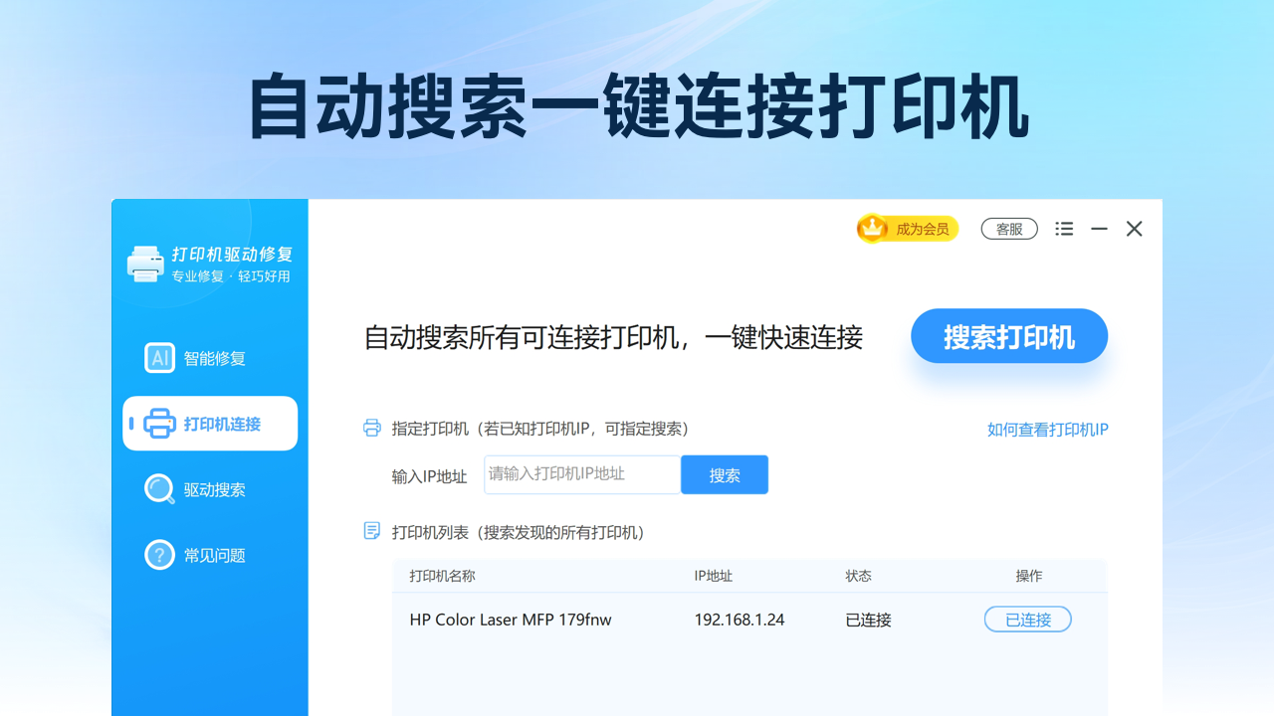Click the gold crown membership icon
The width and height of the screenshot is (1274, 716).
click(x=873, y=229)
